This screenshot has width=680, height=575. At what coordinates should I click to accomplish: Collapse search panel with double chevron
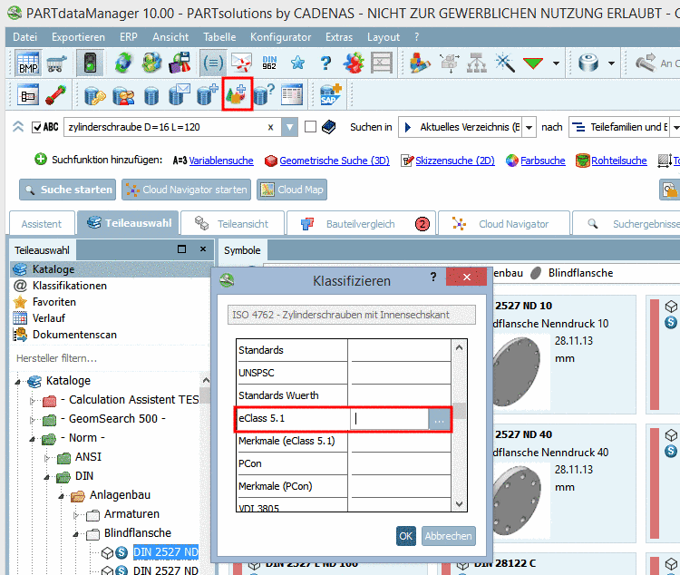[18, 127]
